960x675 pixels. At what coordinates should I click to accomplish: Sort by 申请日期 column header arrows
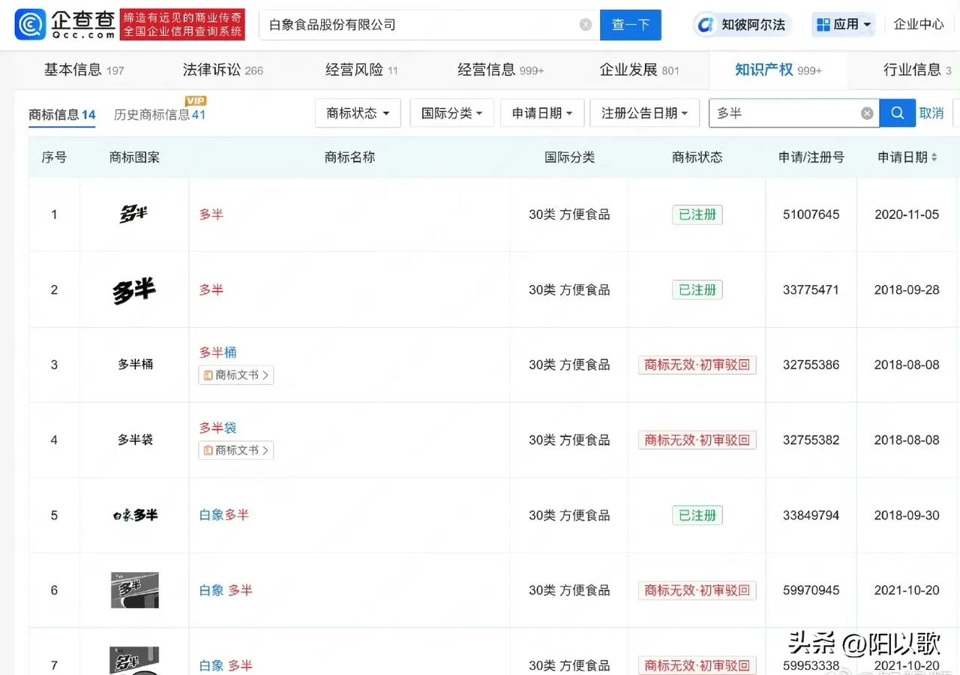coord(934,157)
